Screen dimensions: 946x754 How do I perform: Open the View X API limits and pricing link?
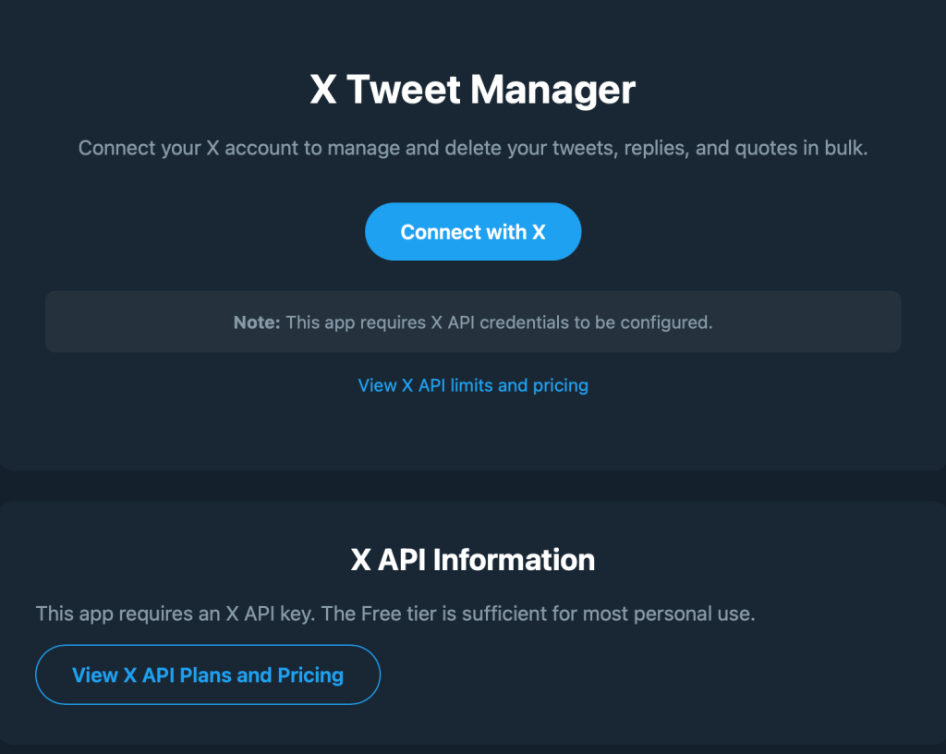473,385
